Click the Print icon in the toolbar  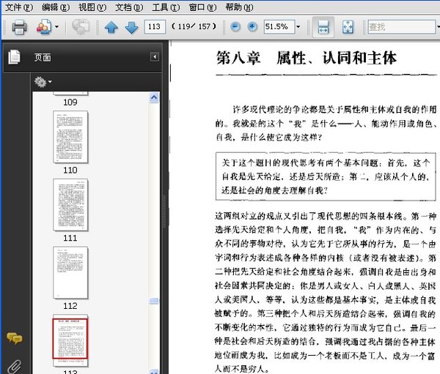tap(19, 27)
